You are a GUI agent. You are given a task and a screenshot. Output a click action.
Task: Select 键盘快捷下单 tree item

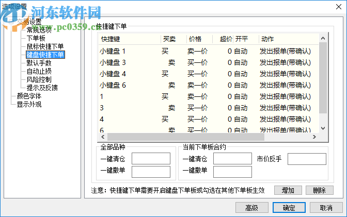click(x=45, y=55)
